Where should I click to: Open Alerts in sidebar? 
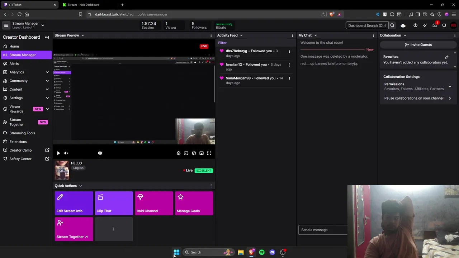26,63
